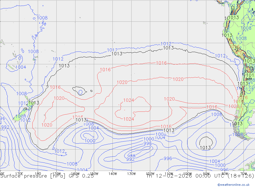The height and width of the screenshot is (187, 255).
Task: Click the 70W longitude axis label
Action: (x=244, y=174)
